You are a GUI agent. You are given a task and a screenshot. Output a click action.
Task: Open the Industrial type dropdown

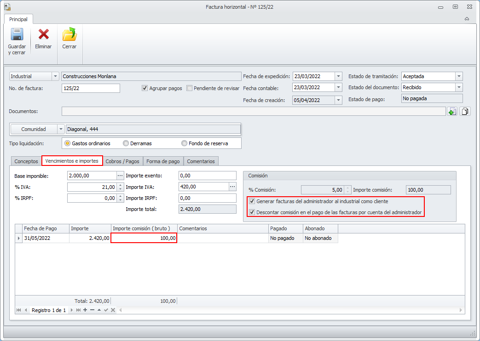click(x=55, y=76)
